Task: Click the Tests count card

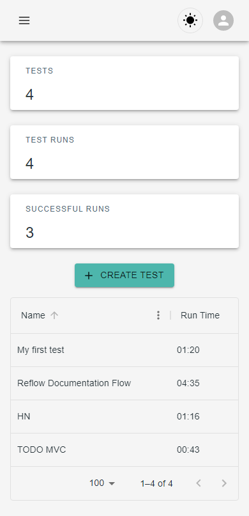Action: click(x=124, y=83)
